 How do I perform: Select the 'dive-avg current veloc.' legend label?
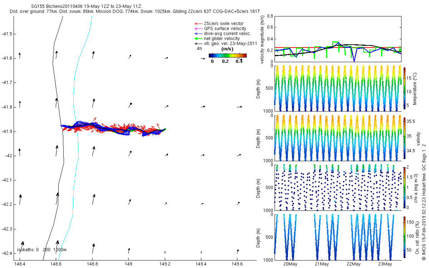[x=227, y=34]
